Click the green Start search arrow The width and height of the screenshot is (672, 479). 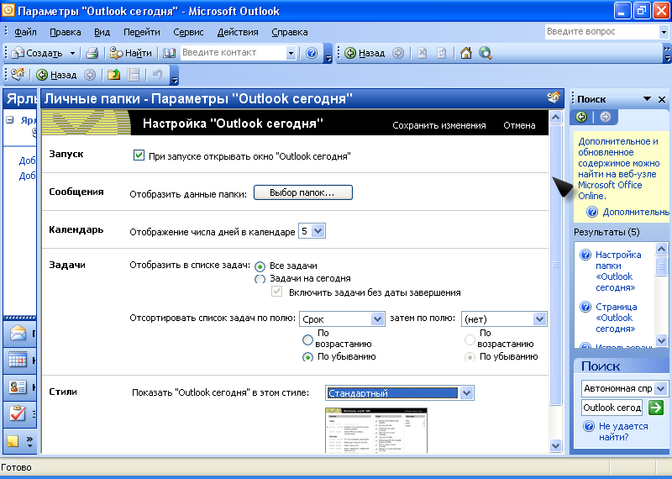(x=656, y=408)
